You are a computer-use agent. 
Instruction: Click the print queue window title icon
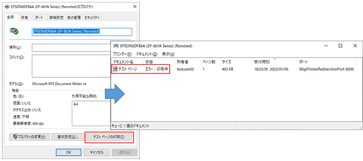point(115,46)
